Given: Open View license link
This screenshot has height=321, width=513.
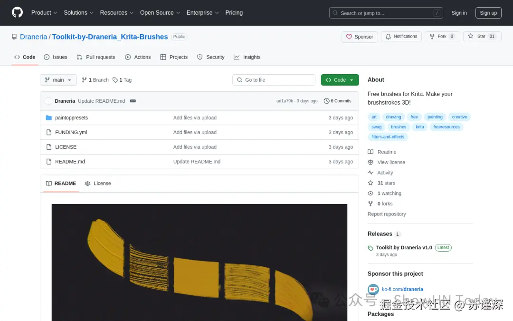Looking at the screenshot, I should pos(386,162).
